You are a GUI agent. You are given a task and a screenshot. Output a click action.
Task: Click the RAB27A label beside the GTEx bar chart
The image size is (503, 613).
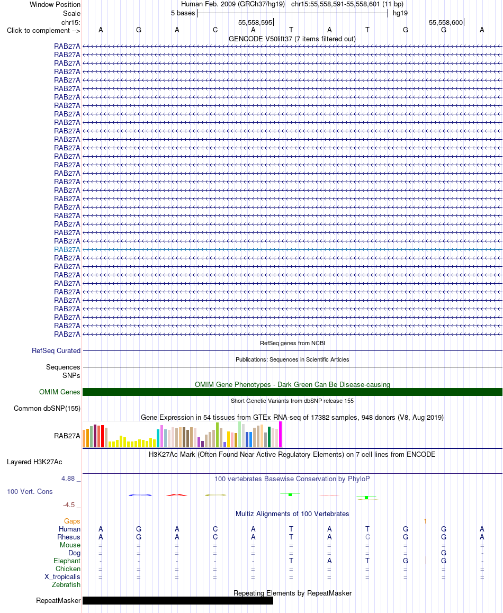[x=67, y=436]
